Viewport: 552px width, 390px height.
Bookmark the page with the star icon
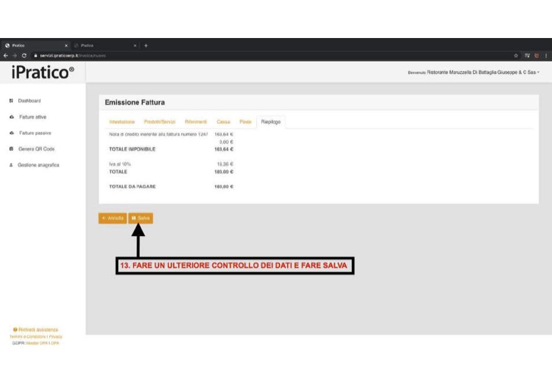click(517, 56)
